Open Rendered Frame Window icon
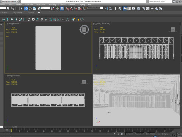The width and height of the screenshot is (182, 137). [148, 8]
